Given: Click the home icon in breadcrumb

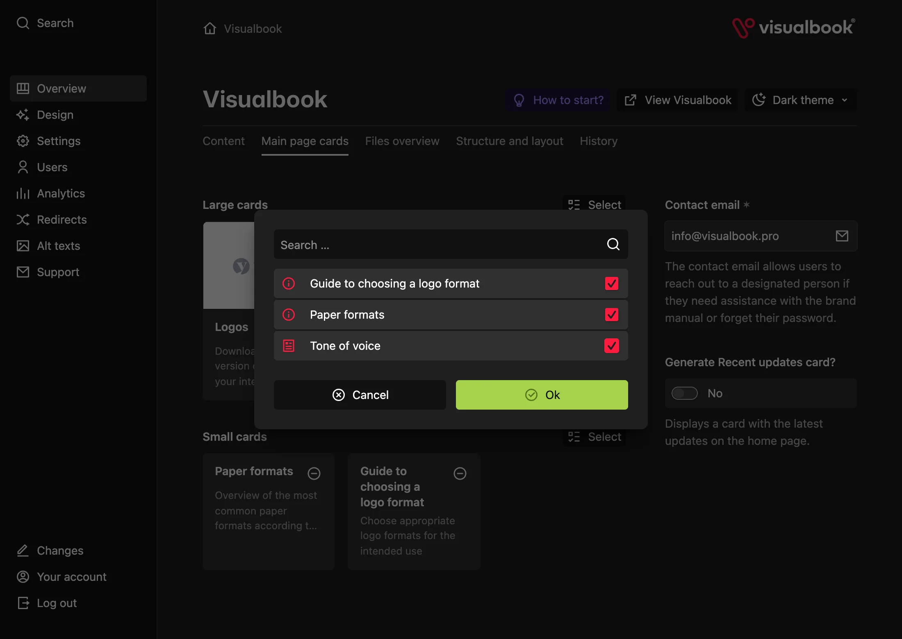Looking at the screenshot, I should point(210,28).
